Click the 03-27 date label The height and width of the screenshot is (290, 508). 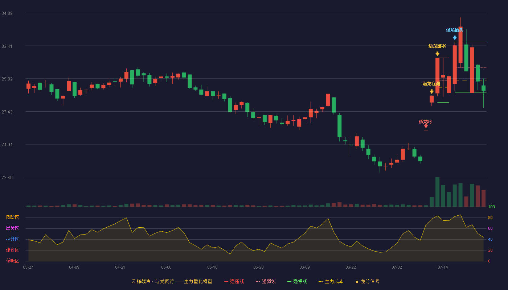(x=28, y=267)
